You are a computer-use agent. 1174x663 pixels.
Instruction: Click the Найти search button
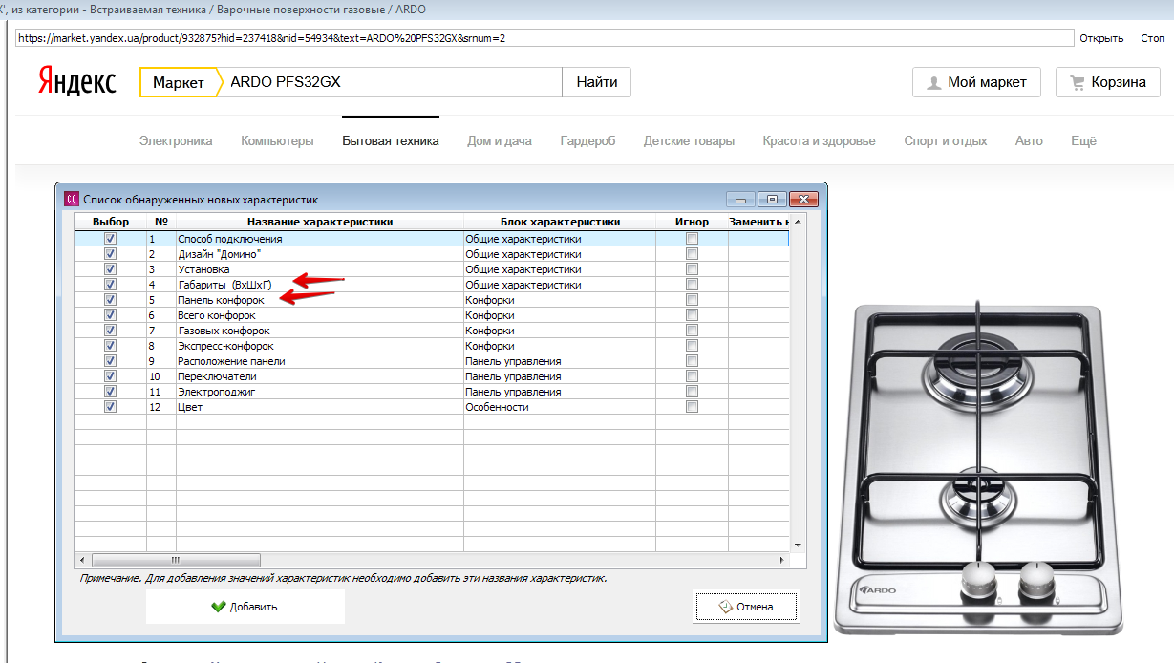point(596,82)
